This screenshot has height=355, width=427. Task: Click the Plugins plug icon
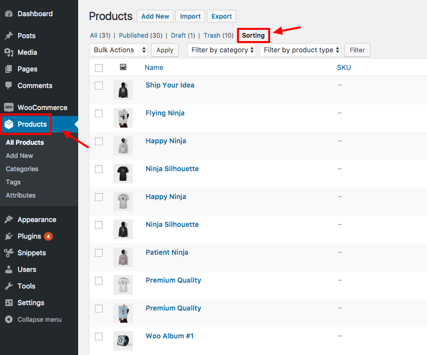(8, 236)
